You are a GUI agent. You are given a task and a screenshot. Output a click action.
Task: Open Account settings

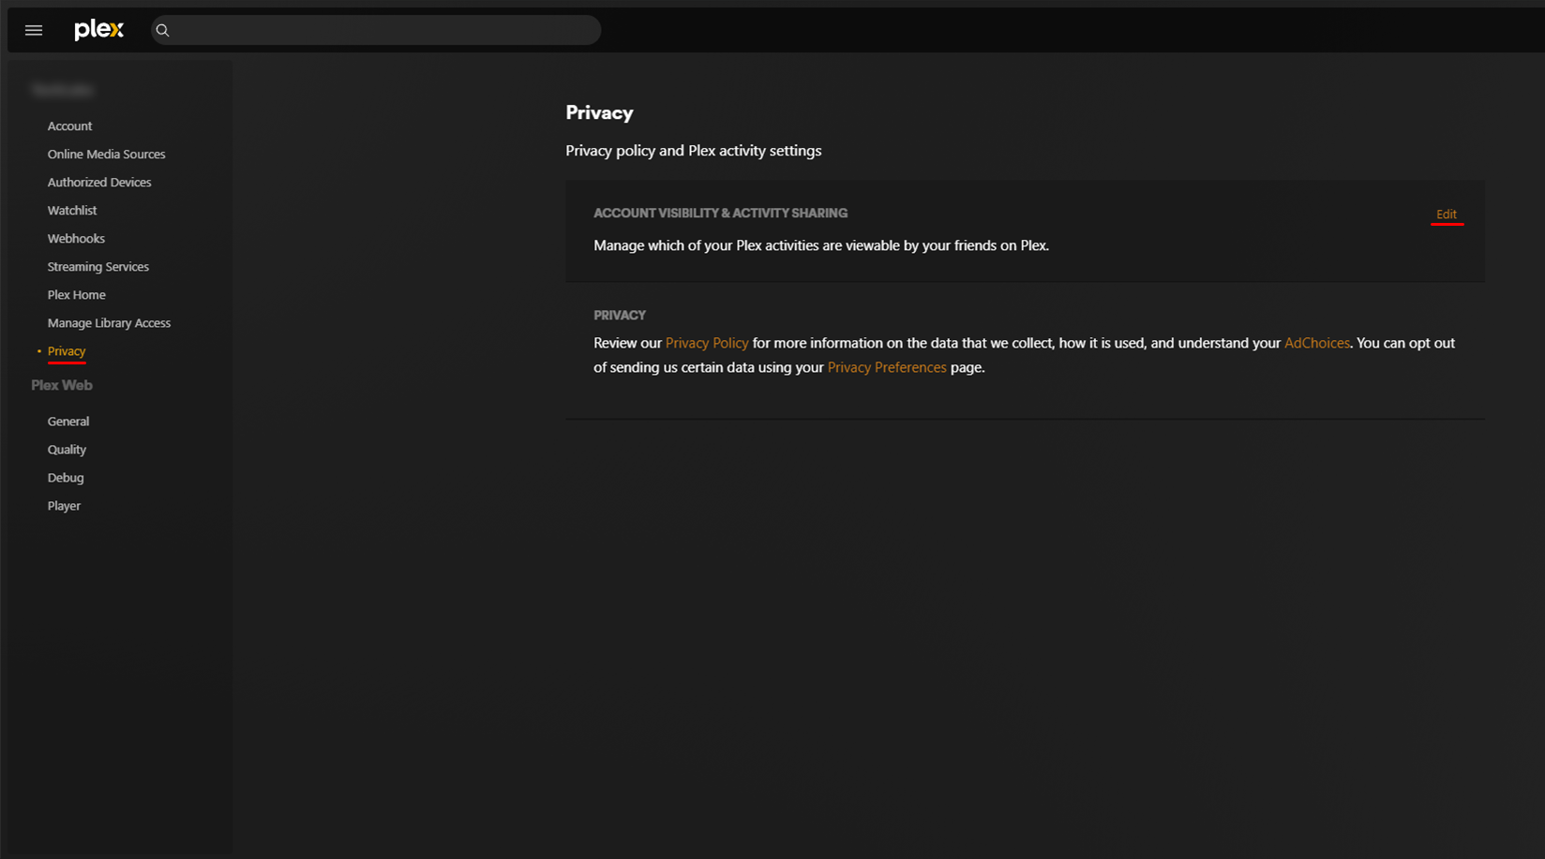tap(69, 126)
